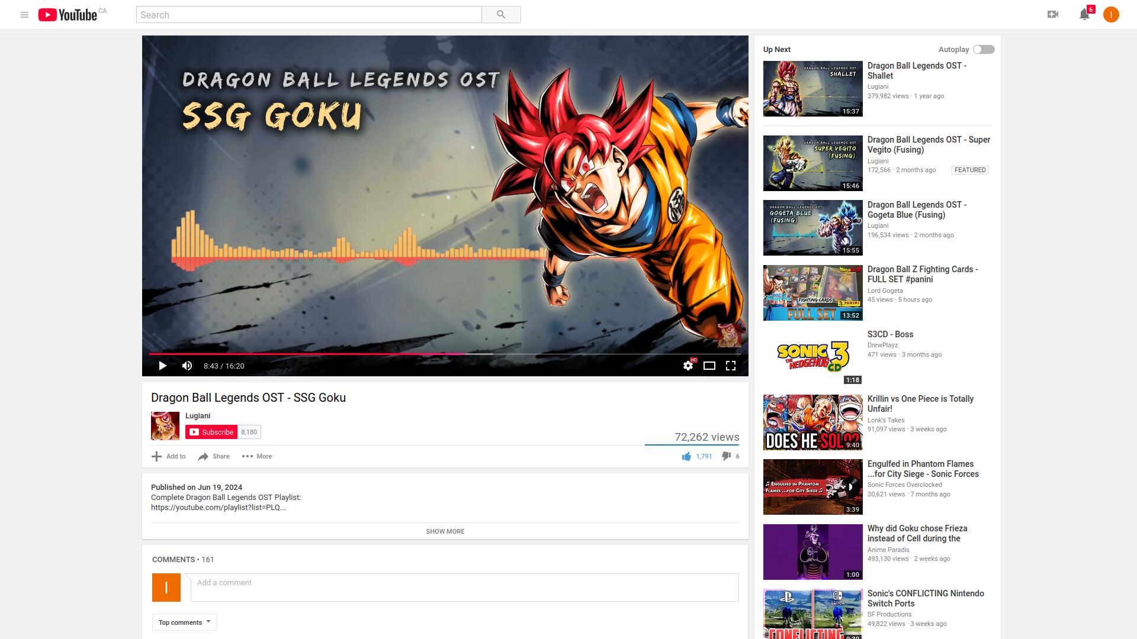Open the player settings gear
1137x639 pixels.
(688, 366)
